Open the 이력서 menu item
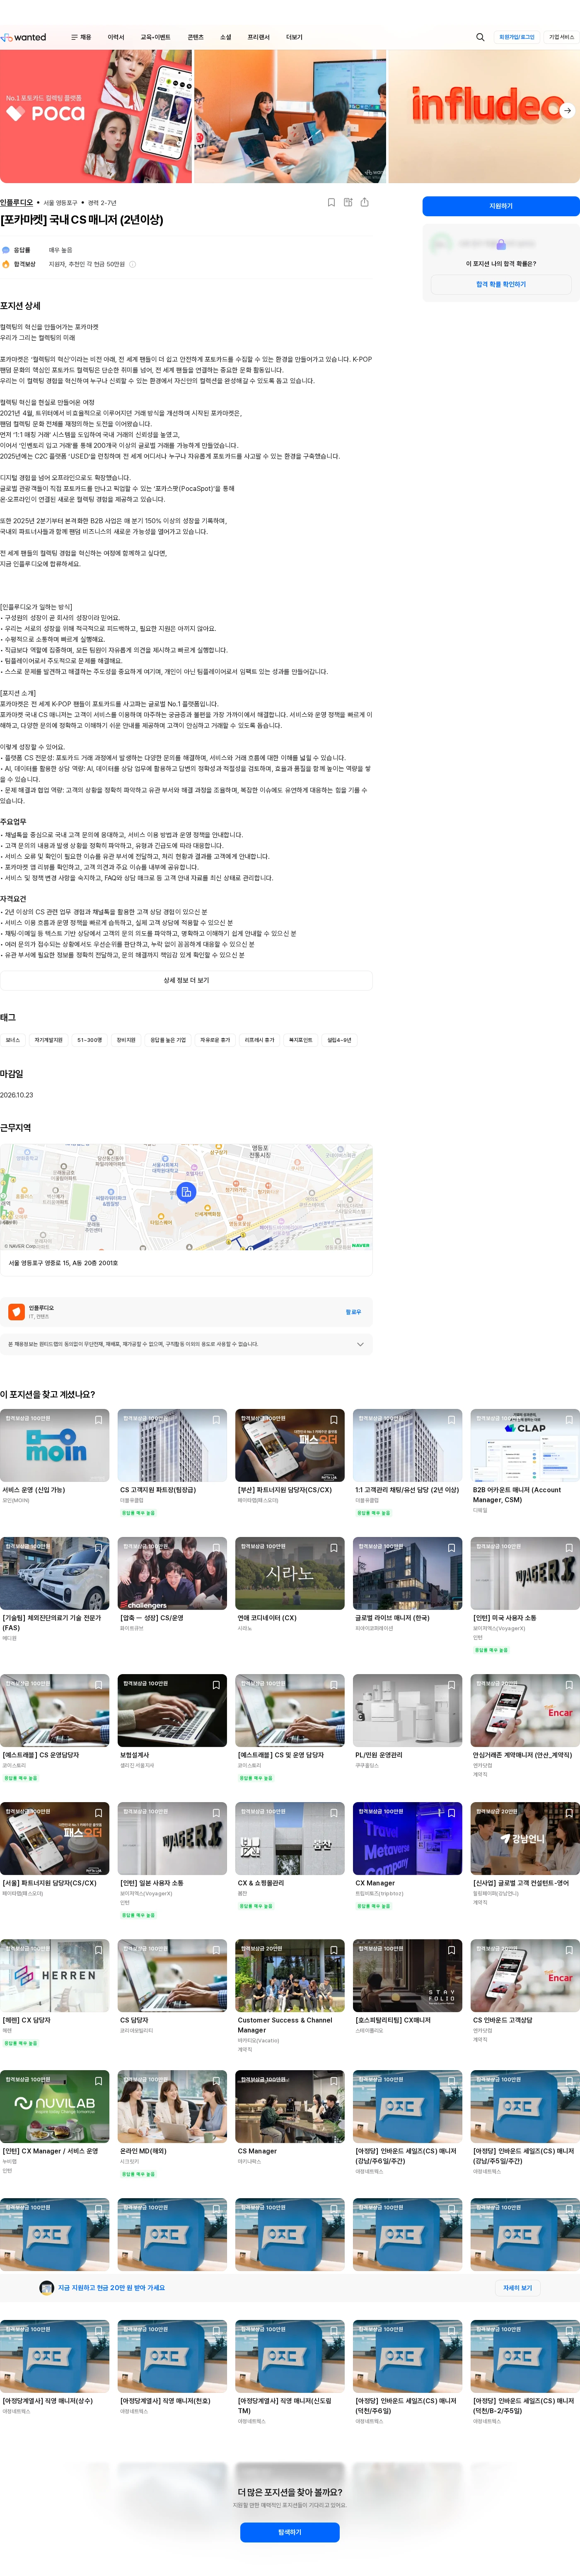The image size is (580, 2576). (116, 37)
